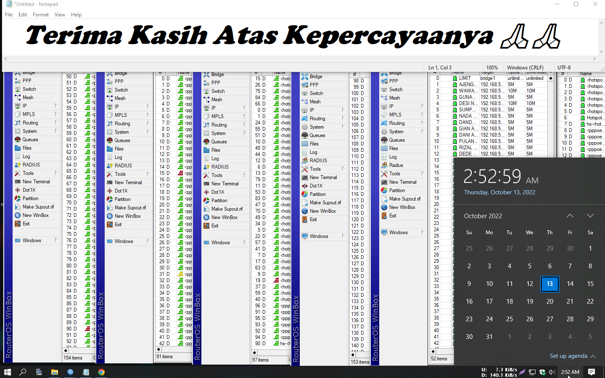This screenshot has height=378, width=605.
Task: Open Log in the 91-items WinBox window
Action: click(x=119, y=157)
